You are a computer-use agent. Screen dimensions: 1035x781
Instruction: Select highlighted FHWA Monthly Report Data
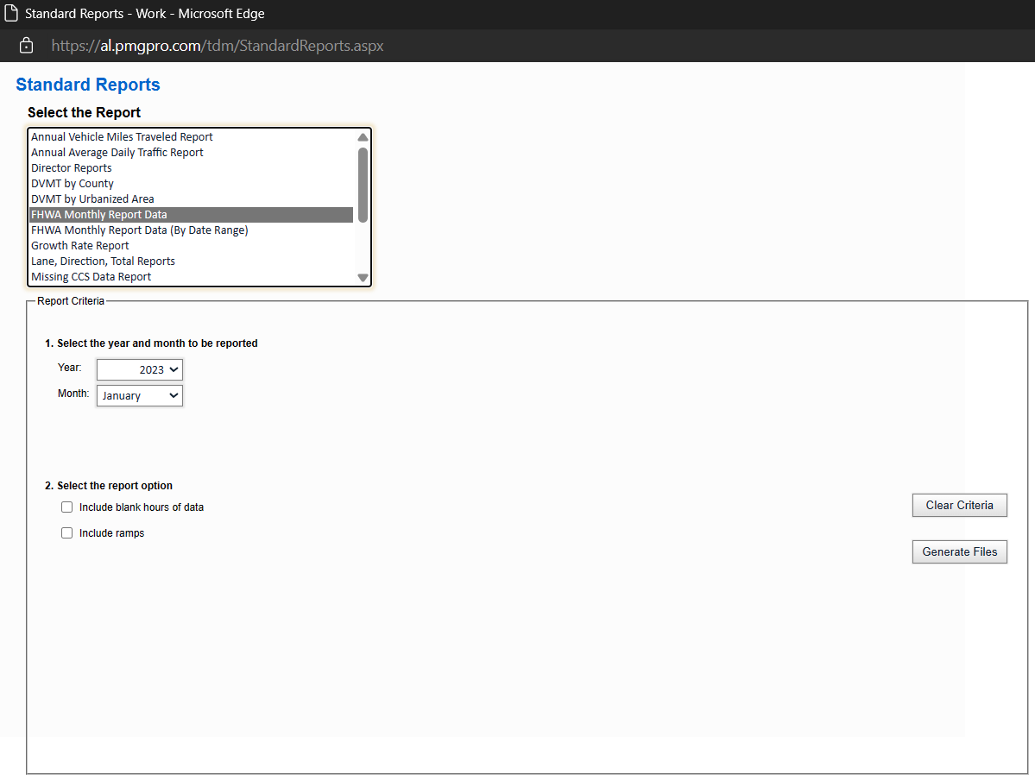[191, 214]
